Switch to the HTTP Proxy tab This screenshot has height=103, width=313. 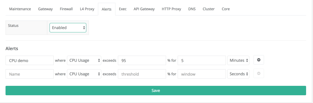point(172,9)
